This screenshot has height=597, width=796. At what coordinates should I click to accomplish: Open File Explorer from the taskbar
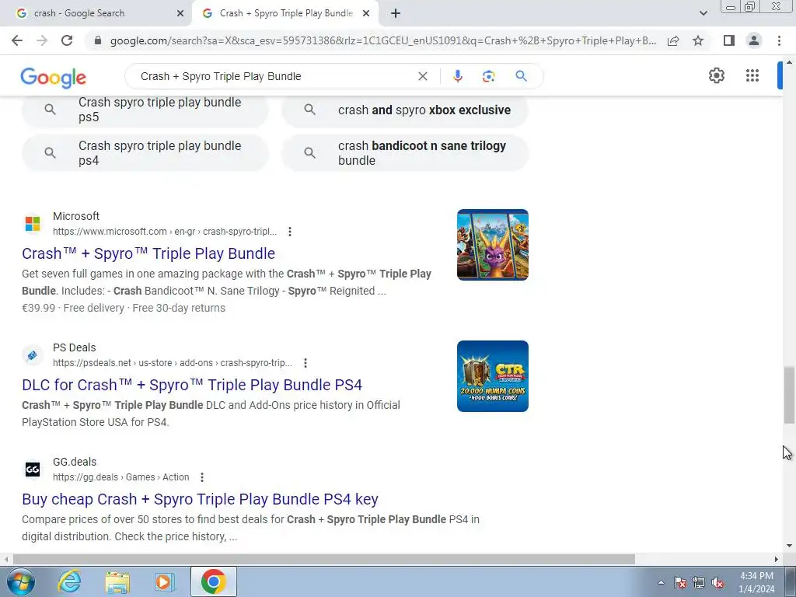(117, 581)
